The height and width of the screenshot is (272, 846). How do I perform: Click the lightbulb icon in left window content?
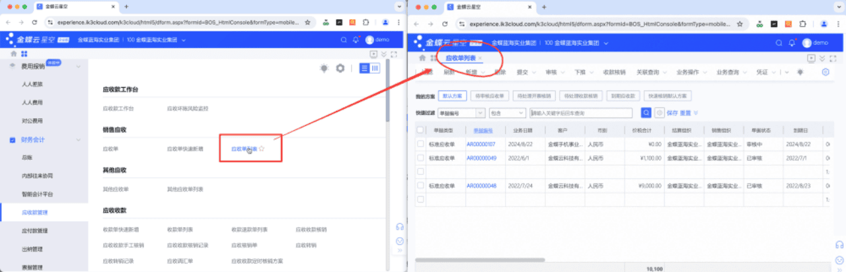324,68
